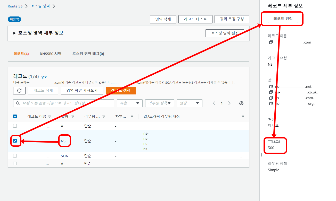Sort by 유형 column arrow
This screenshot has width=336, height=201.
73,117
